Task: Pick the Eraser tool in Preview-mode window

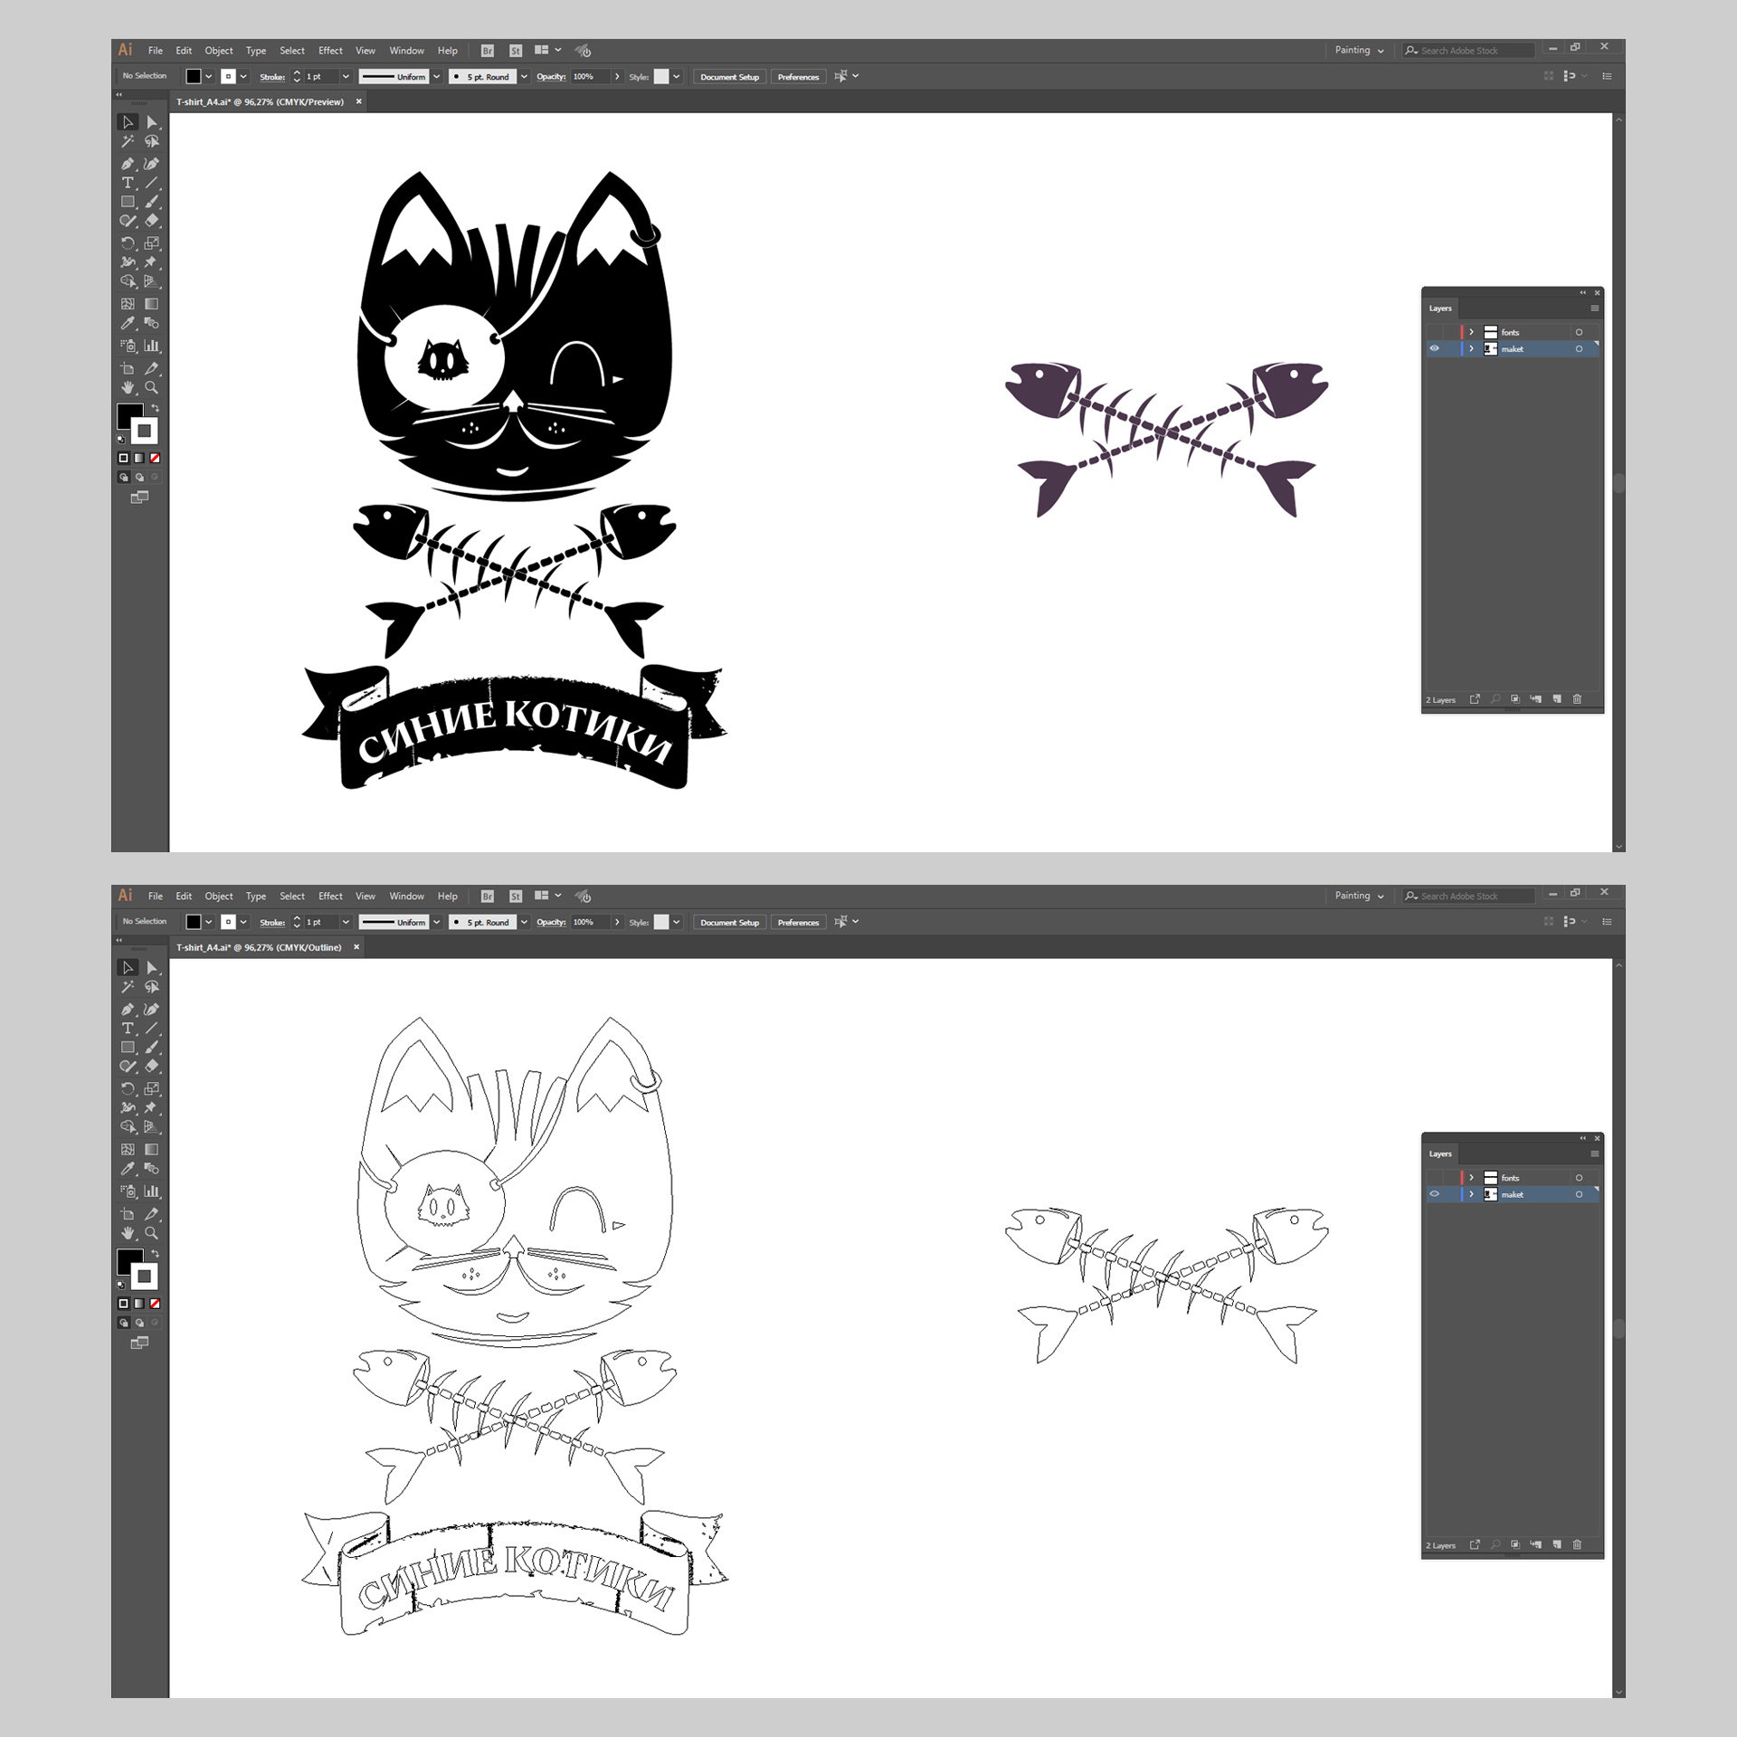Action: [x=151, y=221]
